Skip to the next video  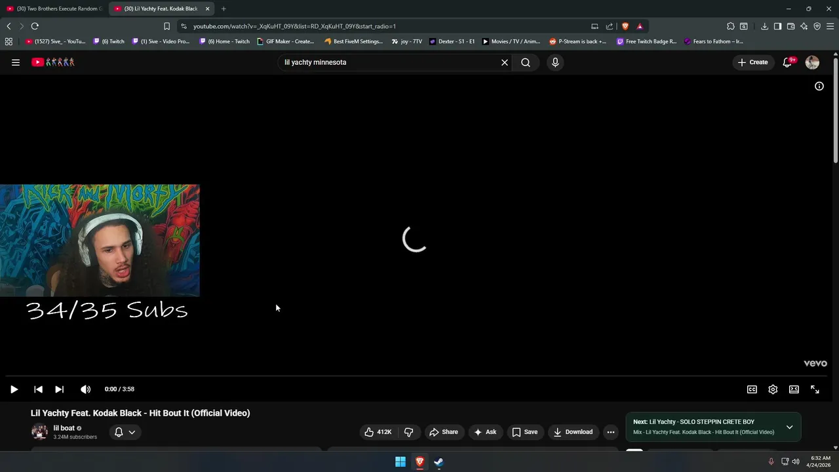pyautogui.click(x=59, y=389)
